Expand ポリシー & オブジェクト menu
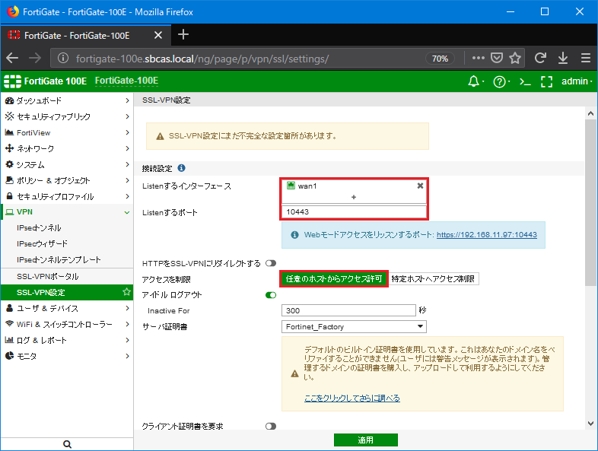Screen dimensions: 598x451 tap(67, 181)
